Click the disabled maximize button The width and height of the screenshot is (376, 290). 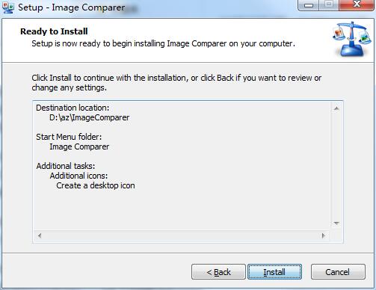point(329,4)
